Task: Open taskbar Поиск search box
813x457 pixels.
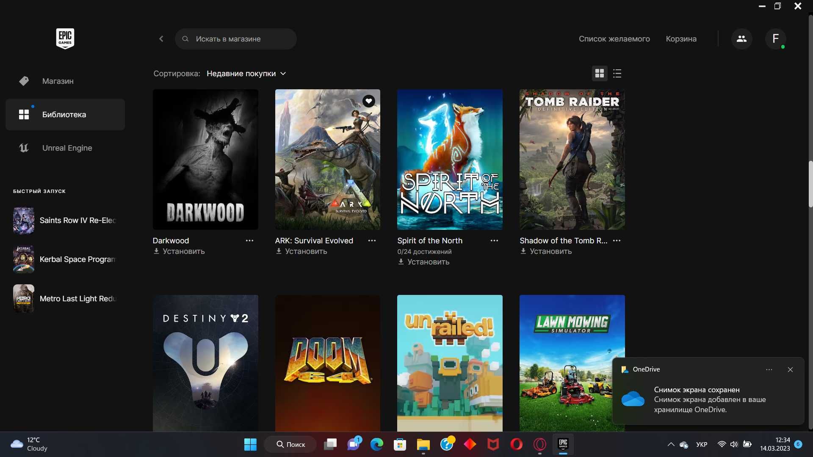Action: [x=290, y=444]
